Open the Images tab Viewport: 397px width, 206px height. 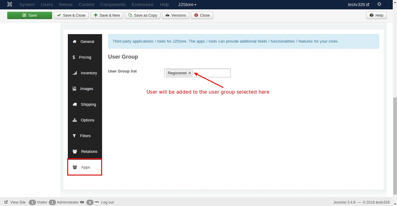[x=84, y=89]
